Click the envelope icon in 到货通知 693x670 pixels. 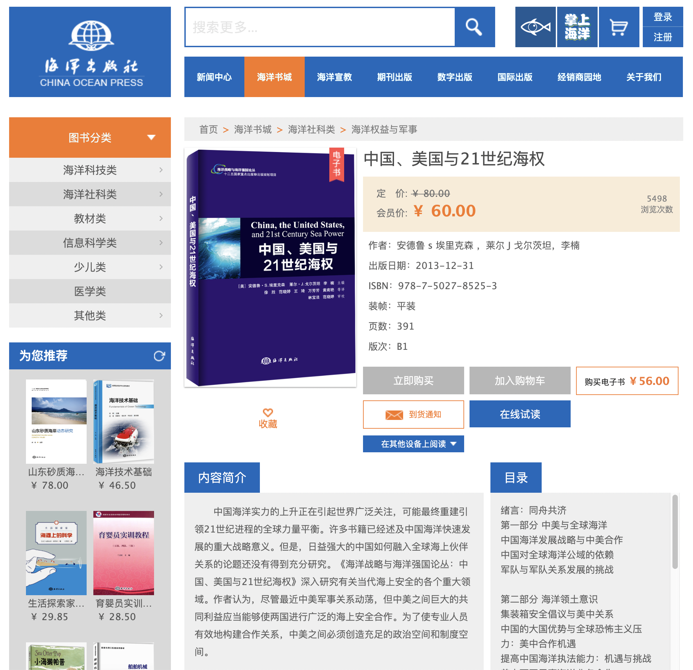[x=394, y=415]
